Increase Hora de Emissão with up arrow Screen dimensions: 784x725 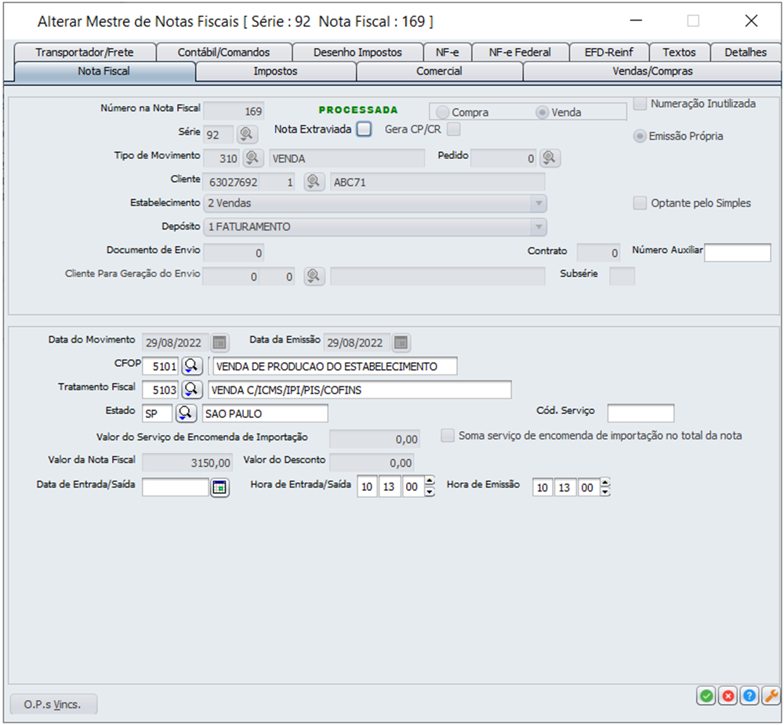(x=605, y=482)
